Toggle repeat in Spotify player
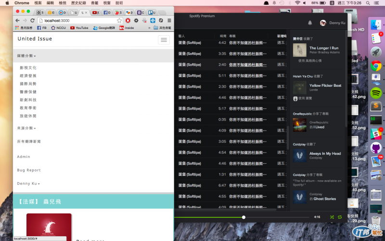The image size is (385, 241). click(340, 217)
